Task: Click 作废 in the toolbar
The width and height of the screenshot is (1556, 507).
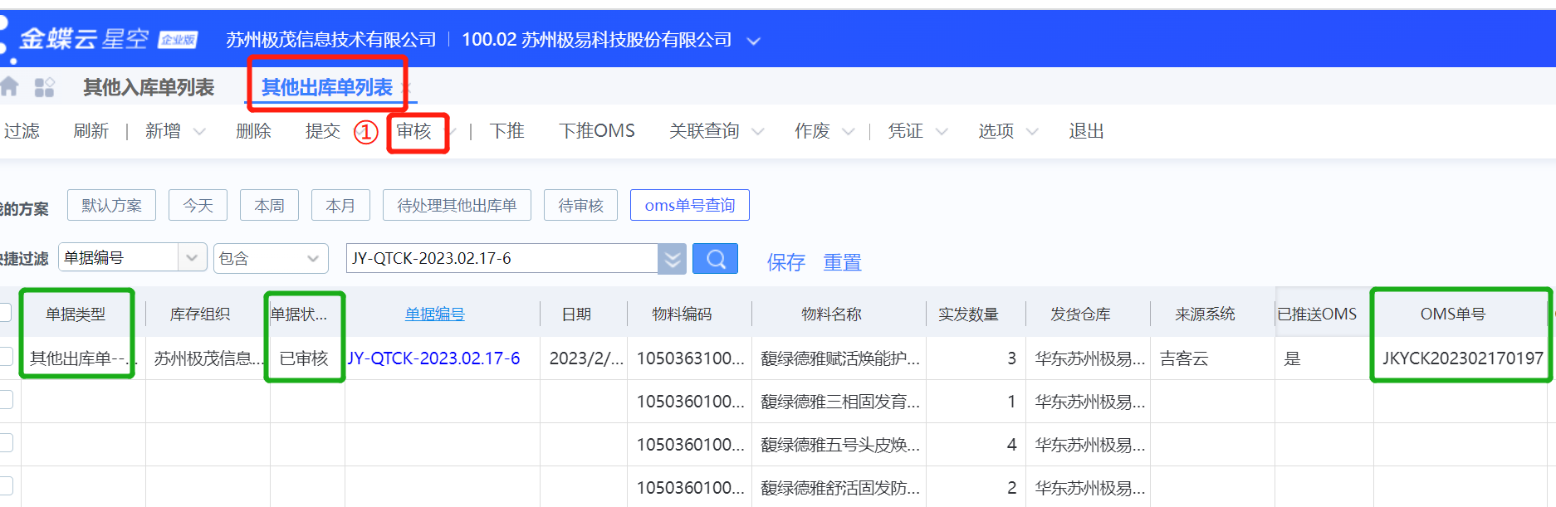Action: [x=812, y=131]
